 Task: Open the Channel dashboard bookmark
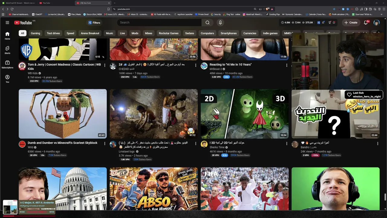(x=19, y=14)
